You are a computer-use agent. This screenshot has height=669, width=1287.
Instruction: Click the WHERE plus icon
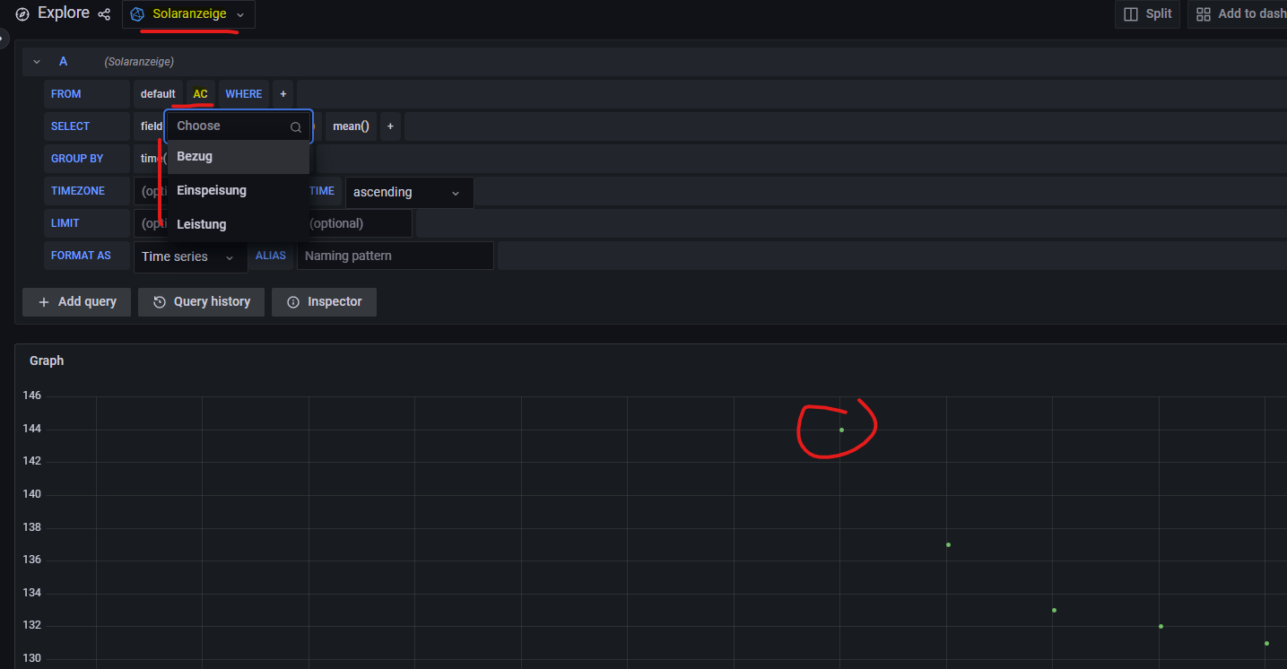tap(283, 94)
